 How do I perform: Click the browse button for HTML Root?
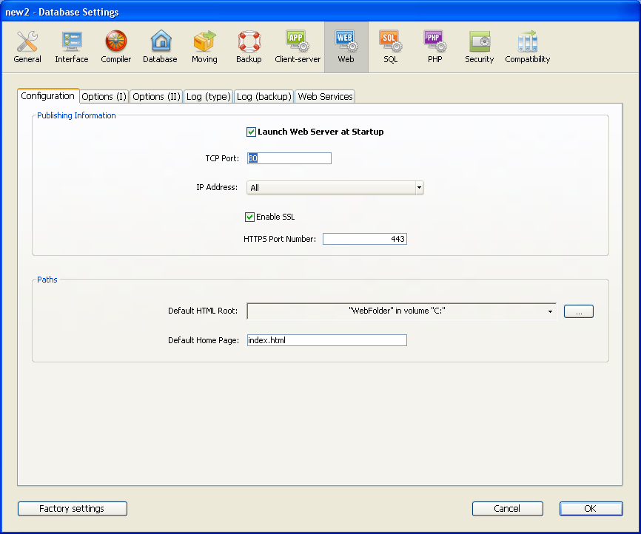click(578, 311)
